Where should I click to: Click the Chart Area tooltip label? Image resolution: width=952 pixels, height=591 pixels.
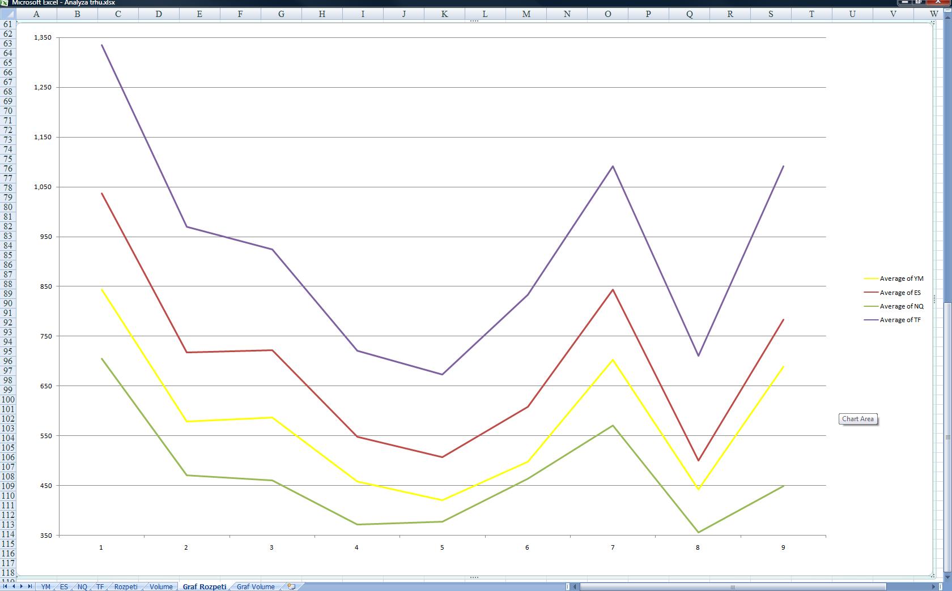[x=858, y=419]
